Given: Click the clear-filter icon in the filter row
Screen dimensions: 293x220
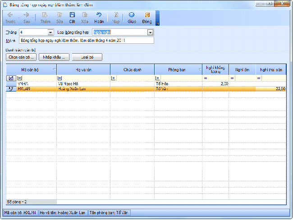Looking at the screenshot, I should click(11, 78).
